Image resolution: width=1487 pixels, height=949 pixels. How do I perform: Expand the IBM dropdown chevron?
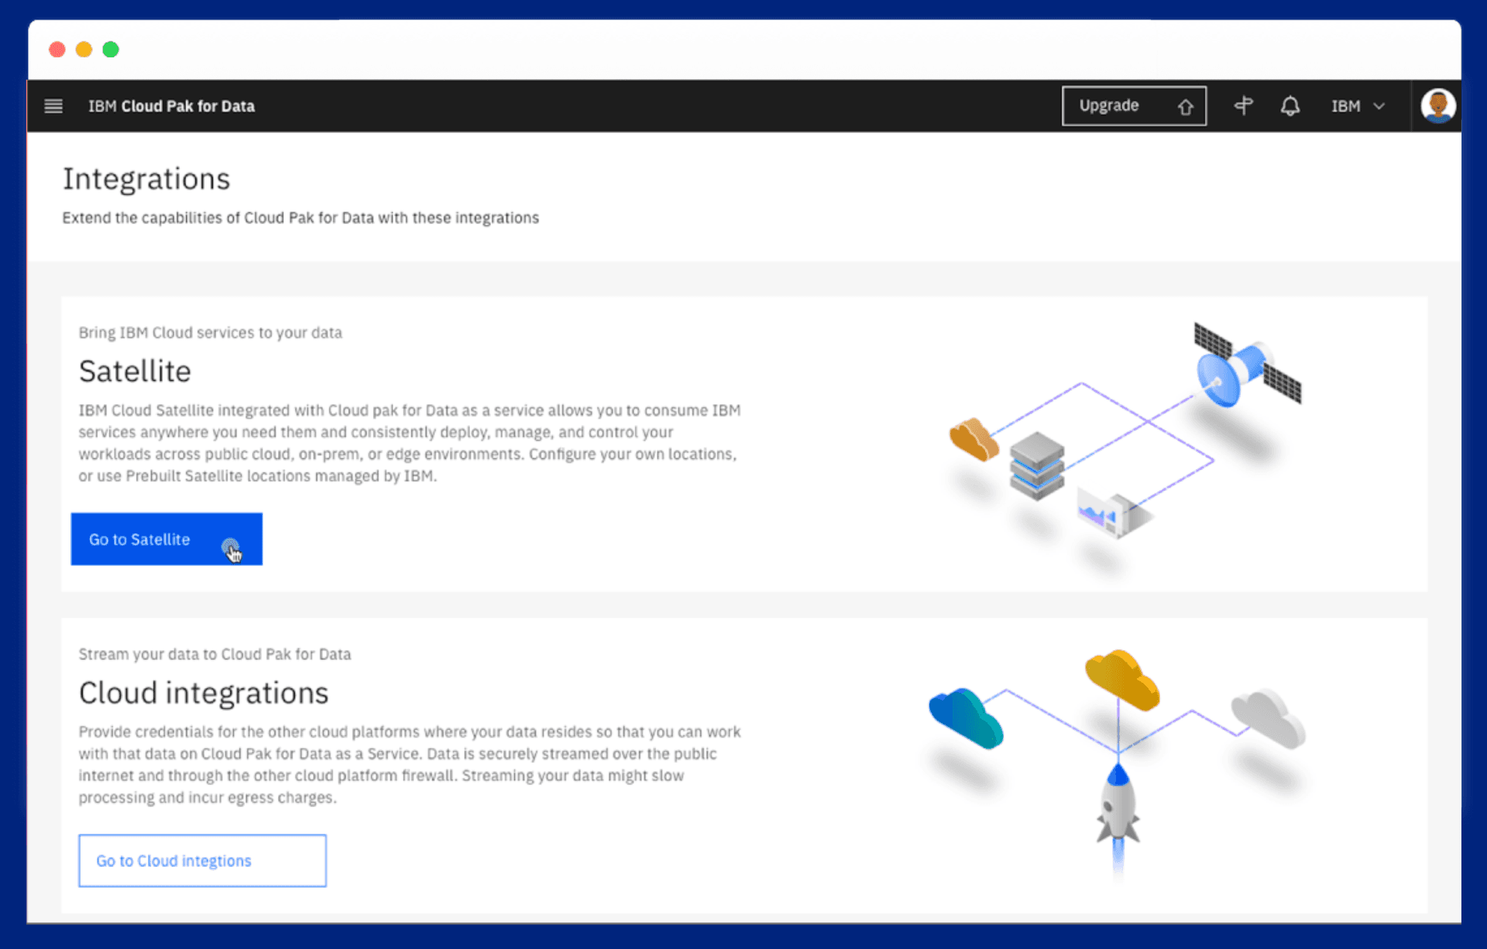[x=1379, y=106]
